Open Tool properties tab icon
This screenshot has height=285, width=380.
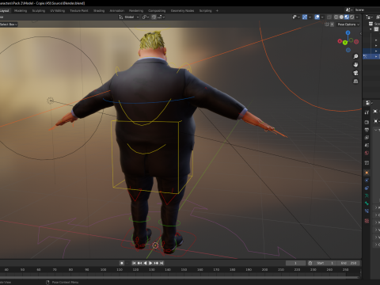pos(367,112)
